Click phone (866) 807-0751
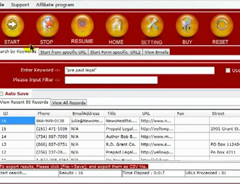This screenshot has height=184, width=240. pyautogui.click(x=52, y=144)
